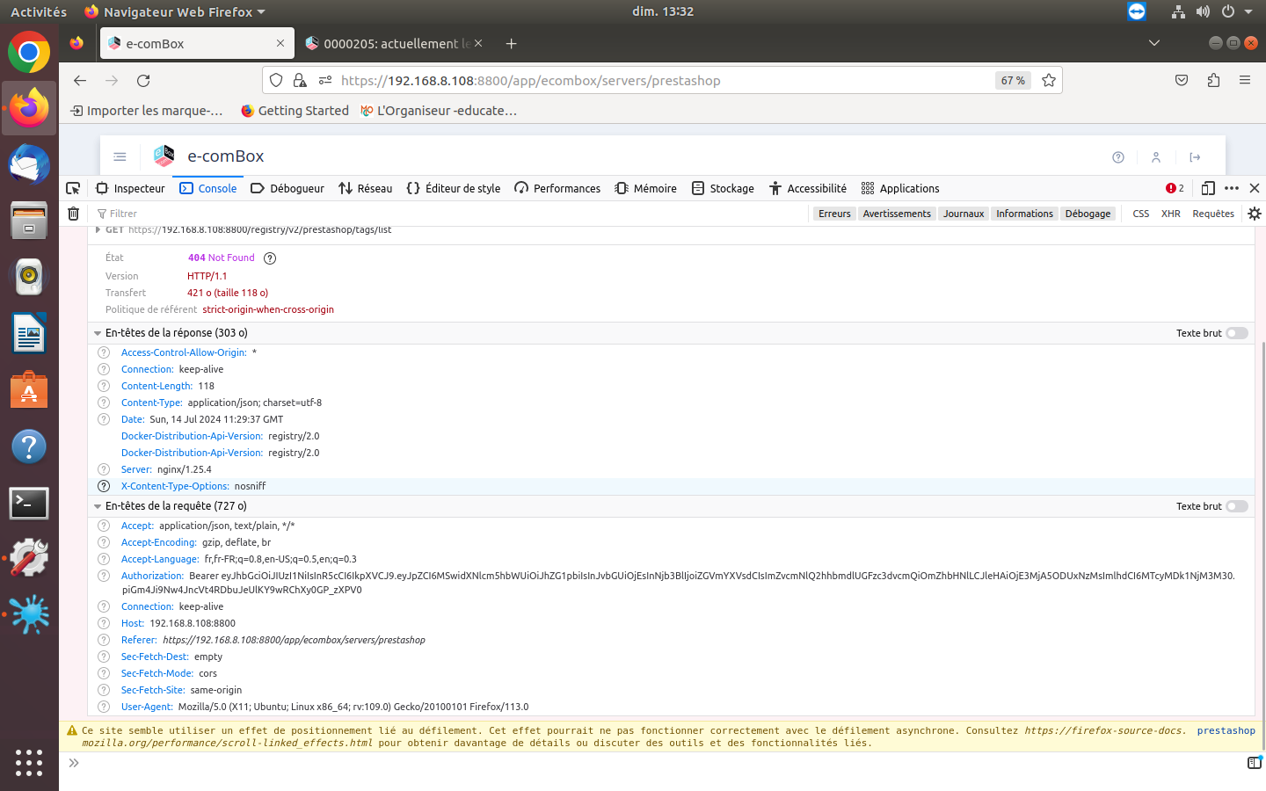Open console settings gear
The height and width of the screenshot is (791, 1266).
point(1255,214)
